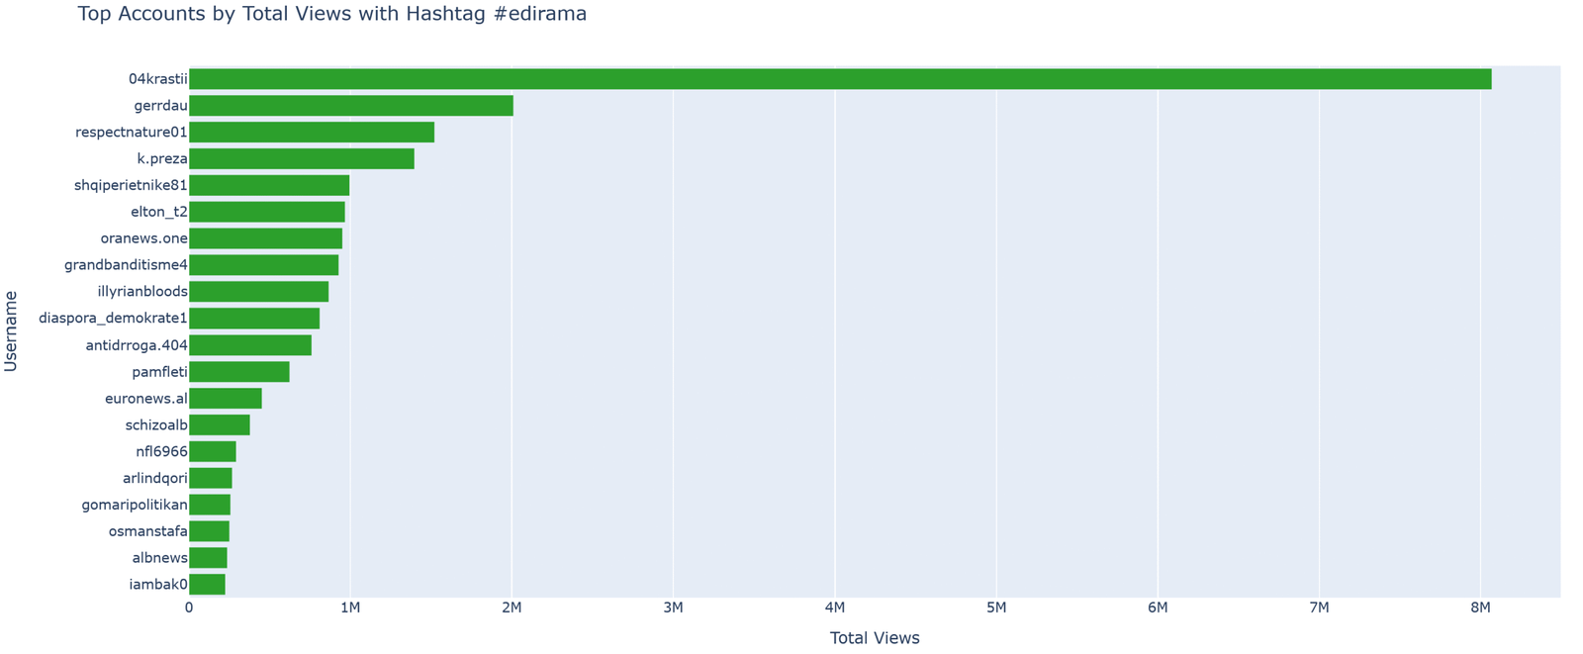
Task: Select the grandbanditisme4 bar
Action: click(263, 265)
